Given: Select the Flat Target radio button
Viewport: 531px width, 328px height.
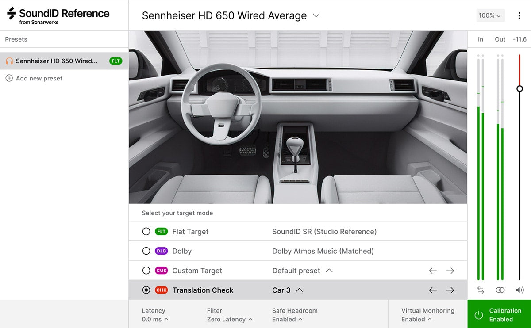Looking at the screenshot, I should tap(146, 231).
